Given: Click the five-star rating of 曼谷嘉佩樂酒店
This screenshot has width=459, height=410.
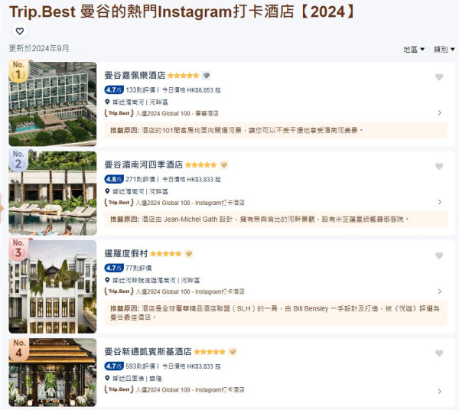Looking at the screenshot, I should tap(184, 76).
